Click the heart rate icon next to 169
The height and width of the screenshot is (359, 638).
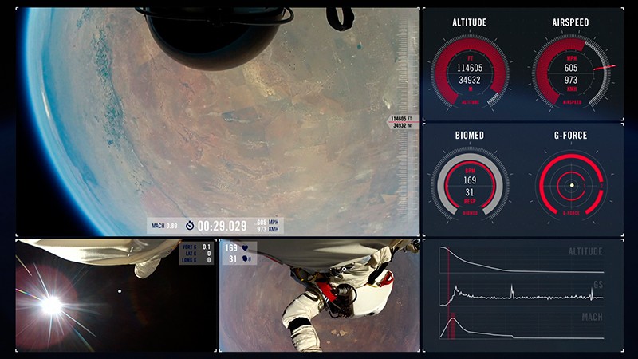(x=243, y=248)
